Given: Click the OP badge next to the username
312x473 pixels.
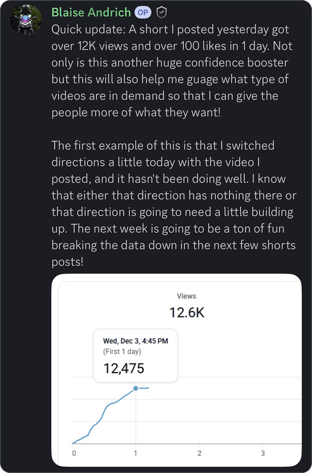Looking at the screenshot, I should tap(143, 12).
